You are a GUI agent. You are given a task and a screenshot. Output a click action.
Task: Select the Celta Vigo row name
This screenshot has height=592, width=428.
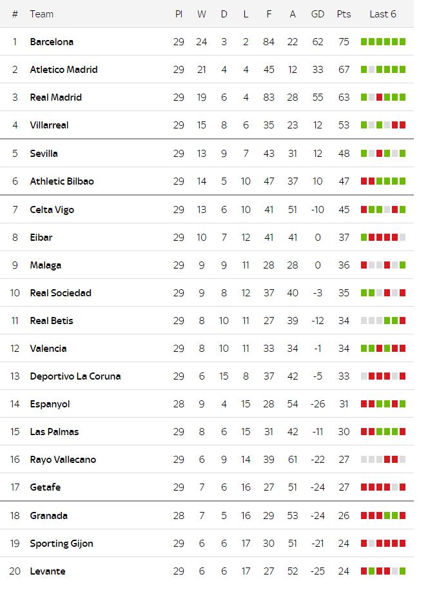point(52,210)
